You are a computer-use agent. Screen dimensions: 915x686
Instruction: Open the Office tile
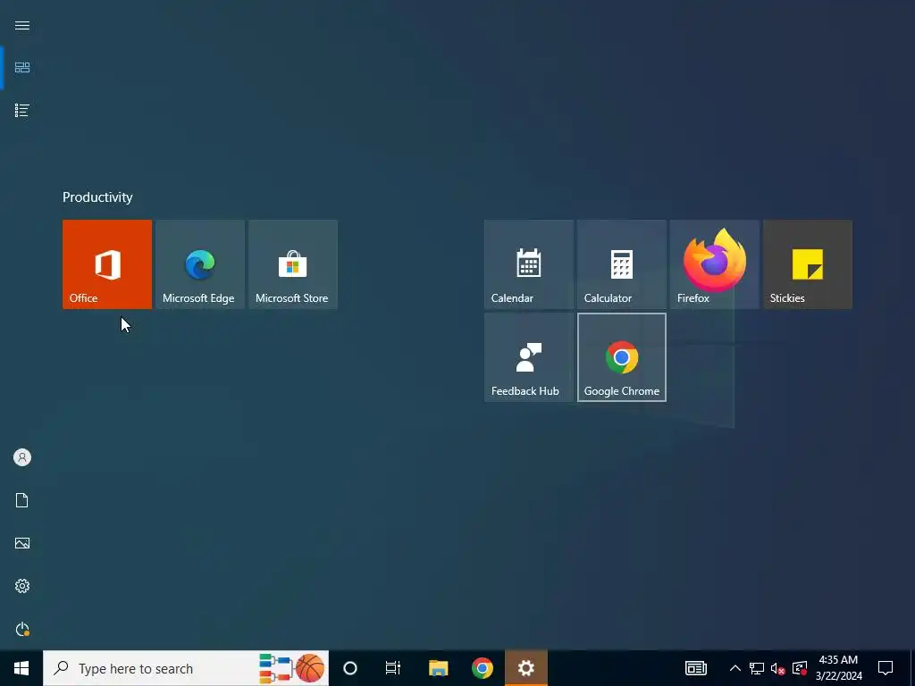[x=107, y=264]
